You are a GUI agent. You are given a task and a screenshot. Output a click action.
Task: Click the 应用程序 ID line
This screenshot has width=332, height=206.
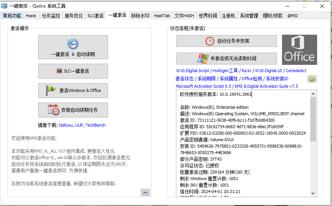tap(232, 127)
